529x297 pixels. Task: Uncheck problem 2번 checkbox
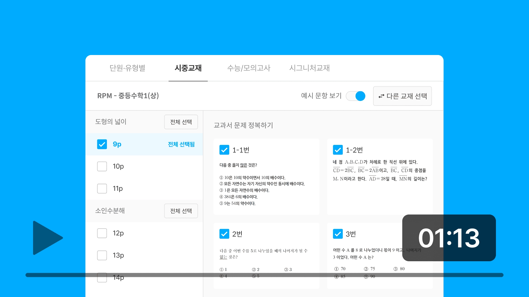click(224, 234)
